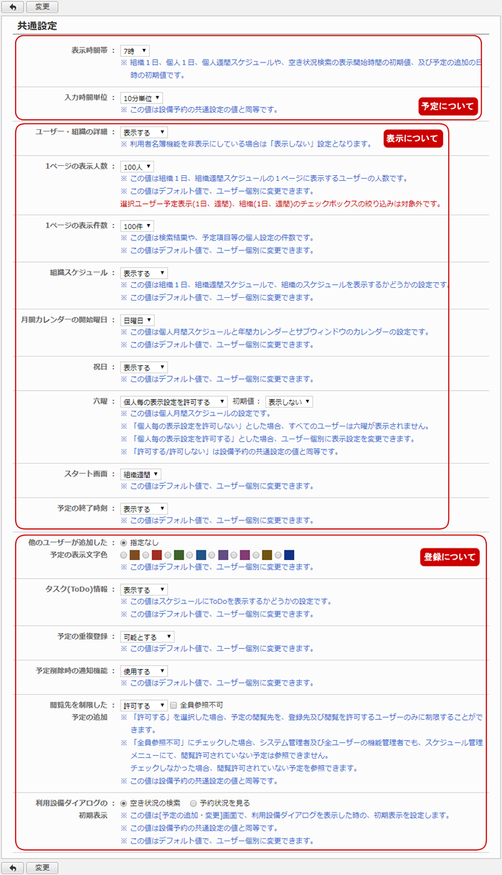
Task: Click the bottom back arrow button
Action: click(11, 867)
